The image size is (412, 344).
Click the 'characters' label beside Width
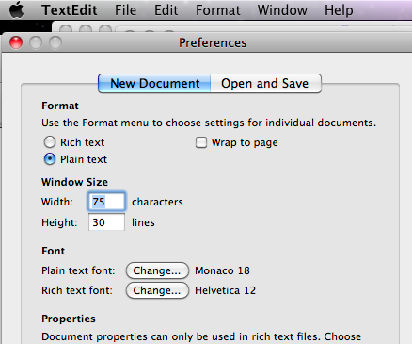click(x=157, y=202)
